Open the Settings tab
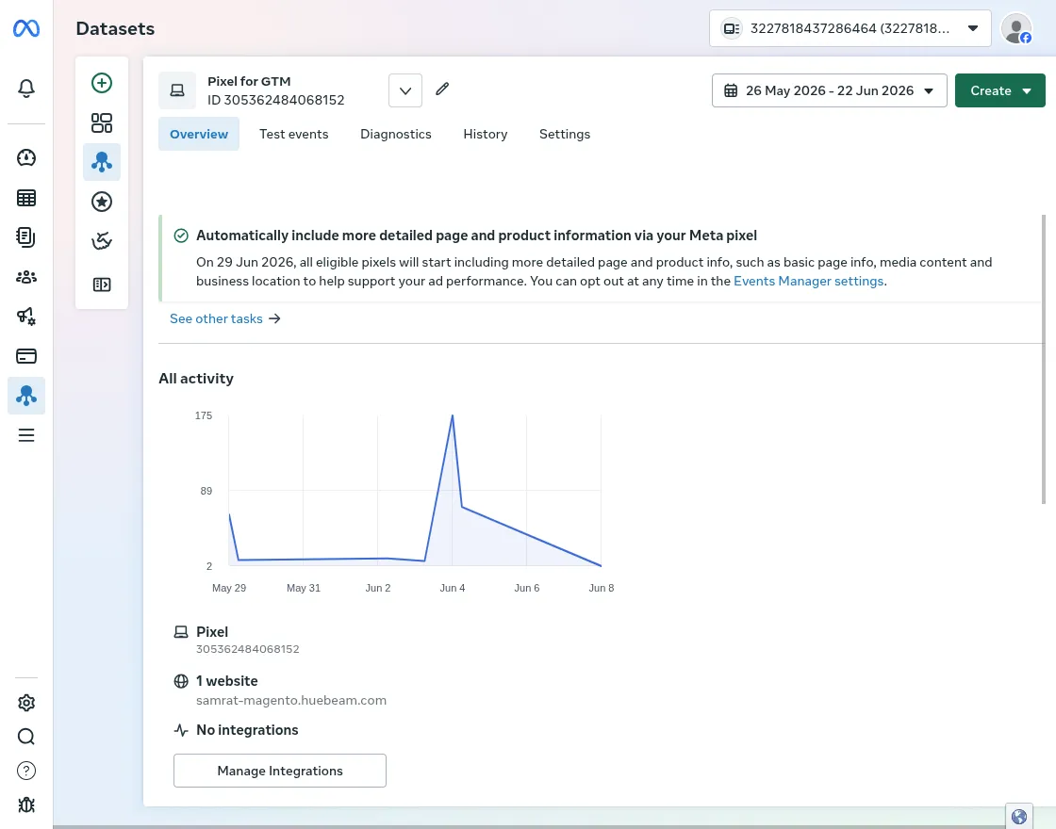 (x=565, y=134)
